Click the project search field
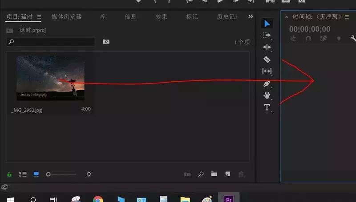Screen dimensions: 356x202 tap(51, 42)
